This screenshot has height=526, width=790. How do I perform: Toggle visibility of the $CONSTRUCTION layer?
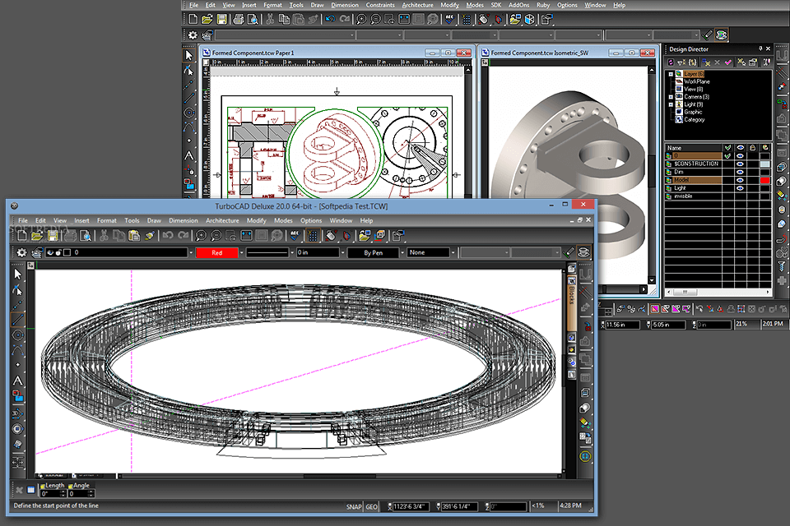click(740, 164)
